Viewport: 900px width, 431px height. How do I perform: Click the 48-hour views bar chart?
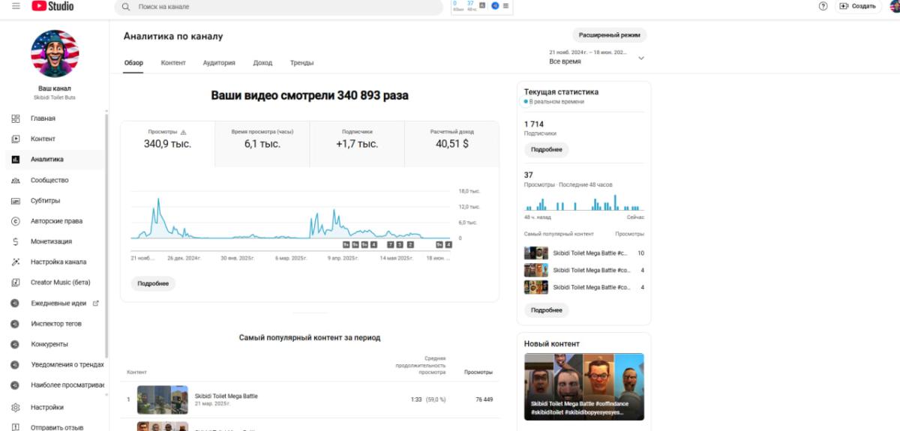583,202
